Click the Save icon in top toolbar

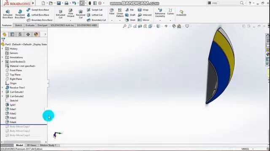(59, 3)
